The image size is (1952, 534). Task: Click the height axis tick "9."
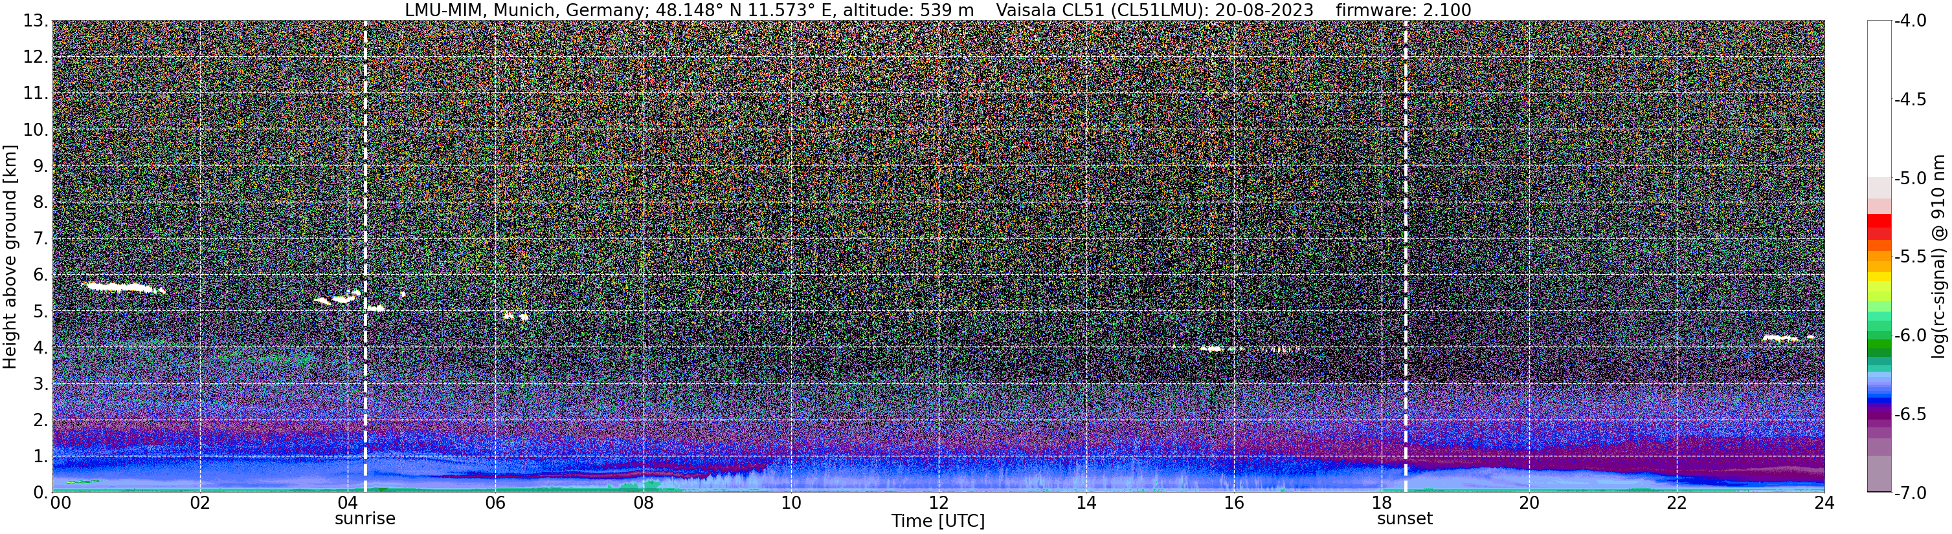(x=41, y=166)
